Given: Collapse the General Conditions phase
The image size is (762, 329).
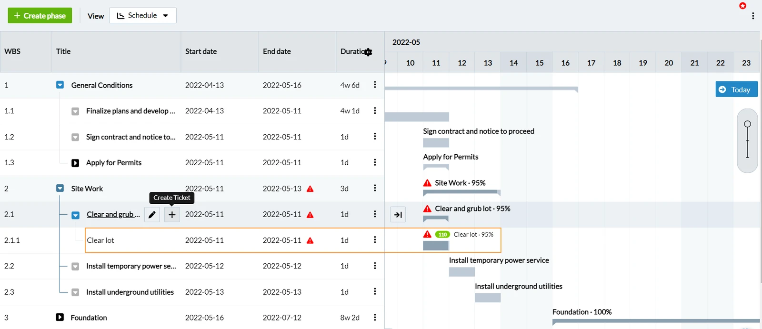Looking at the screenshot, I should 60,85.
